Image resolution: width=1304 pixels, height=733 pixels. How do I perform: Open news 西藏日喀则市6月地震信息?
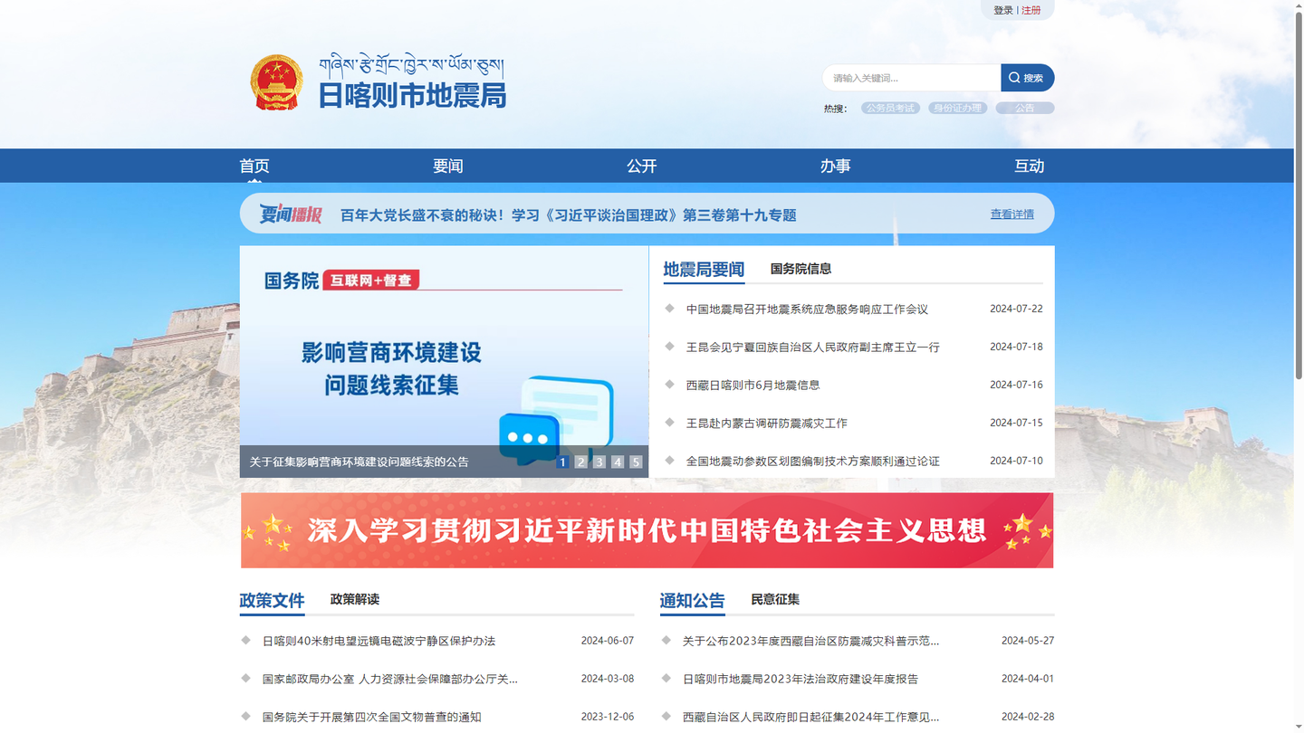click(753, 386)
